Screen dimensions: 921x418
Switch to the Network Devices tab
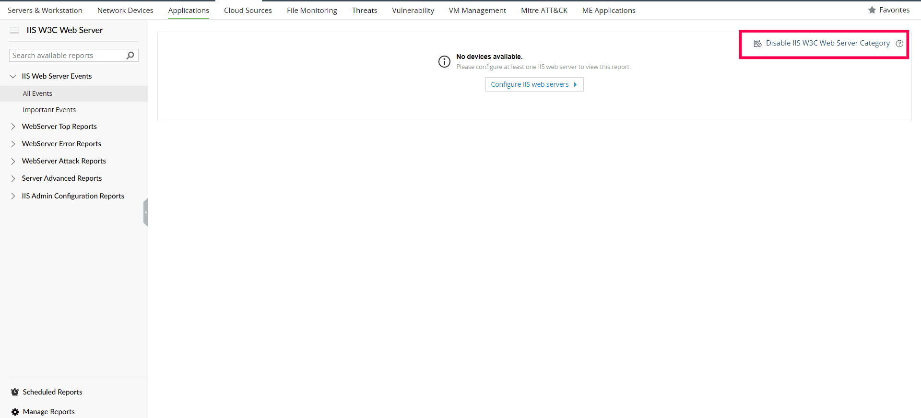pos(125,10)
